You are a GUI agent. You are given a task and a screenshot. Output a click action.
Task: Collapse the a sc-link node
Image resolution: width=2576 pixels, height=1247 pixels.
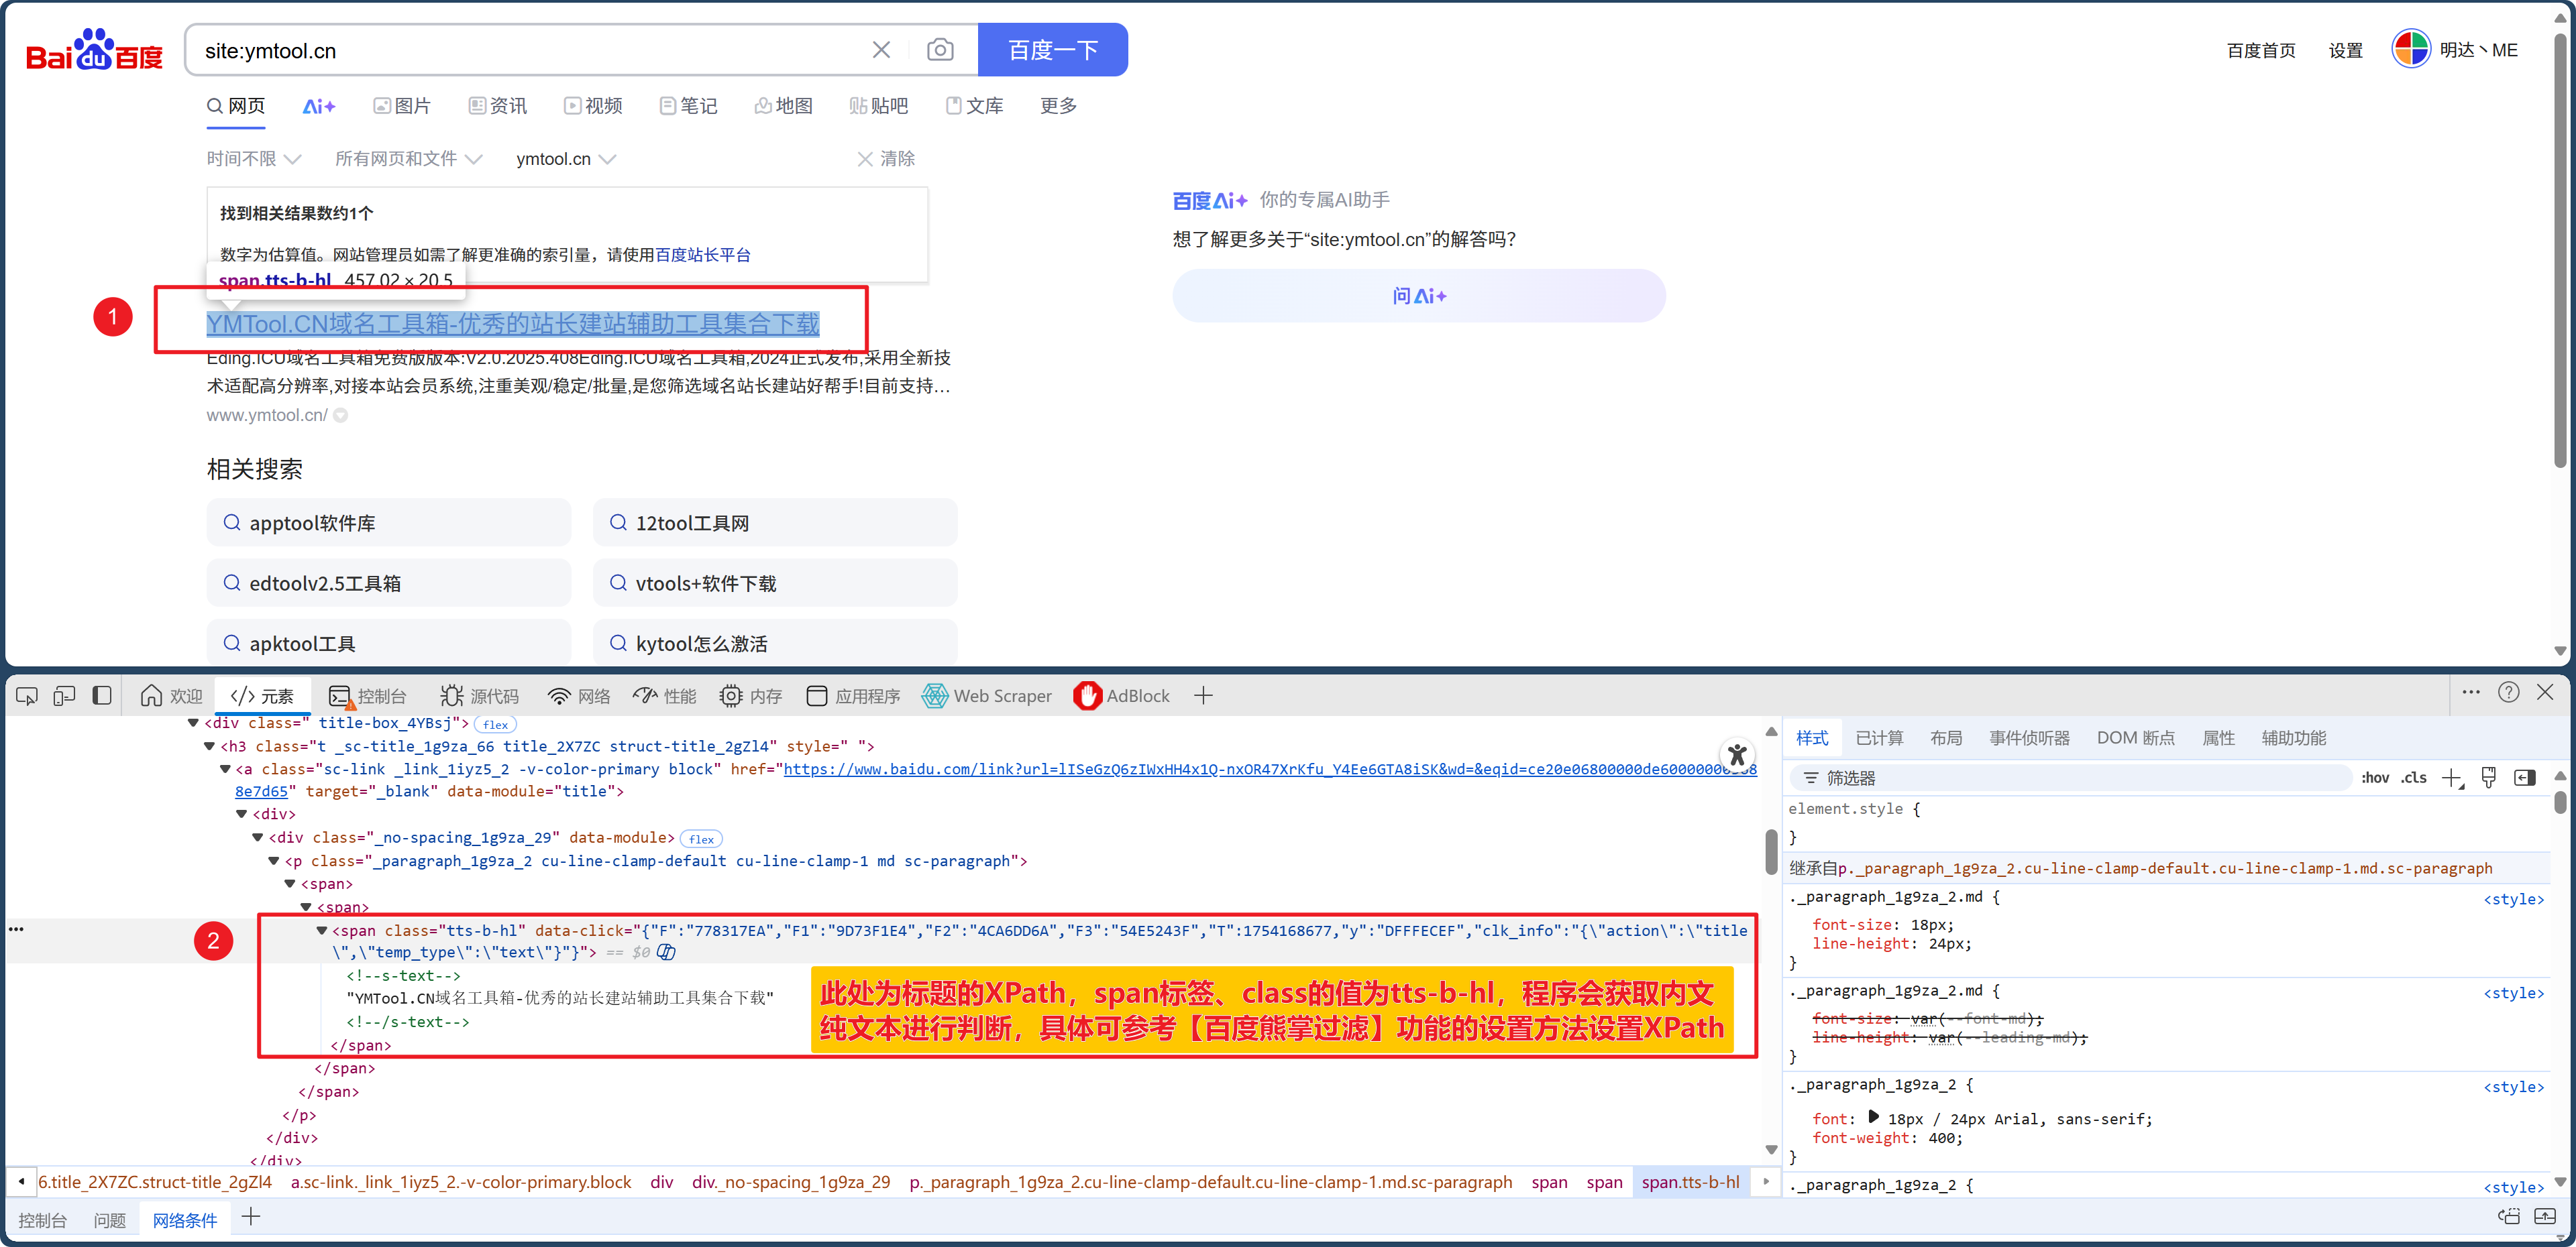[x=225, y=768]
